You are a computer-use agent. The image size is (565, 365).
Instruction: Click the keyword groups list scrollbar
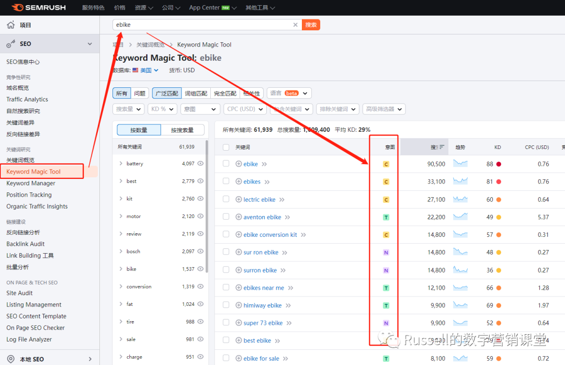click(x=207, y=207)
